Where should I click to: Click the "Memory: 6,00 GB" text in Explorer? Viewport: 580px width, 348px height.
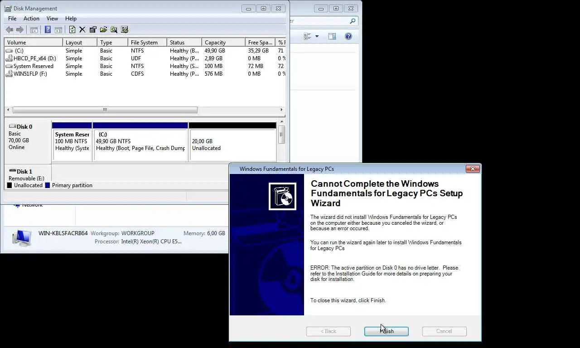point(204,233)
